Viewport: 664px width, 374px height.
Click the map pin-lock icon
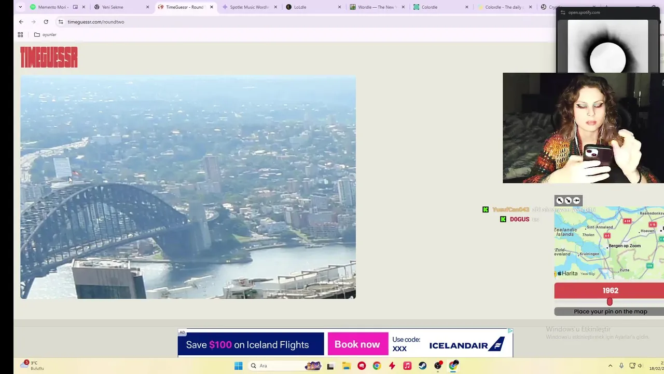(x=576, y=201)
